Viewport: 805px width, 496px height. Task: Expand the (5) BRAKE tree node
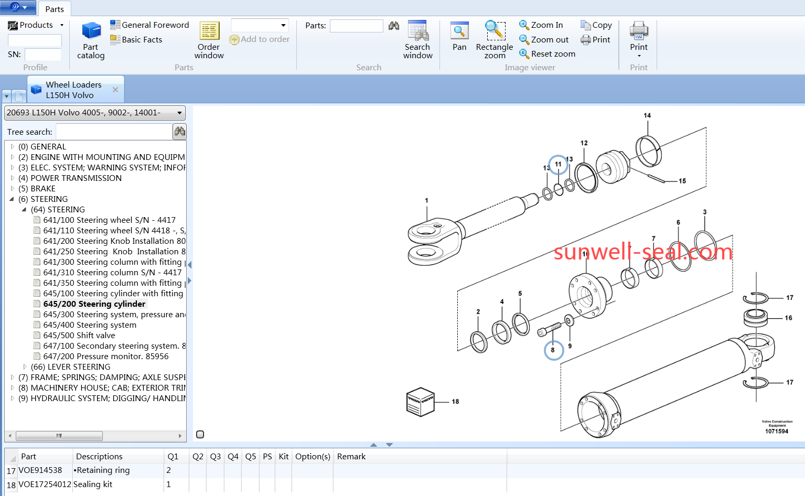pos(13,189)
